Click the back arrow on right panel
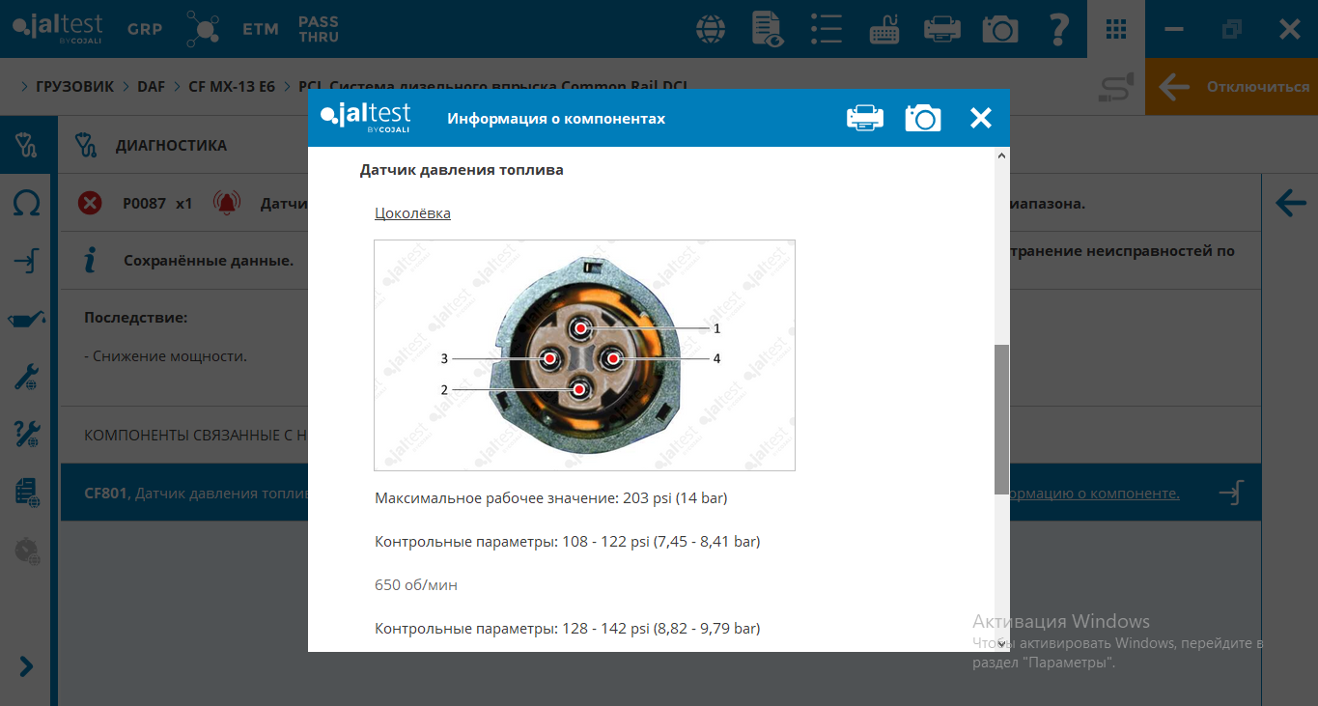The height and width of the screenshot is (706, 1318). 1290,204
